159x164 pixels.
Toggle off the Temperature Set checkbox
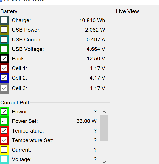(x=4, y=140)
